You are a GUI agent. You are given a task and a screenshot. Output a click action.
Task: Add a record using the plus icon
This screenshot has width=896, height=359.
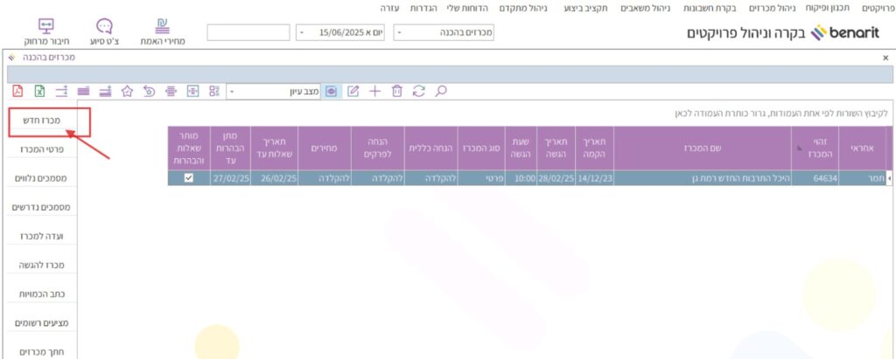point(375,91)
